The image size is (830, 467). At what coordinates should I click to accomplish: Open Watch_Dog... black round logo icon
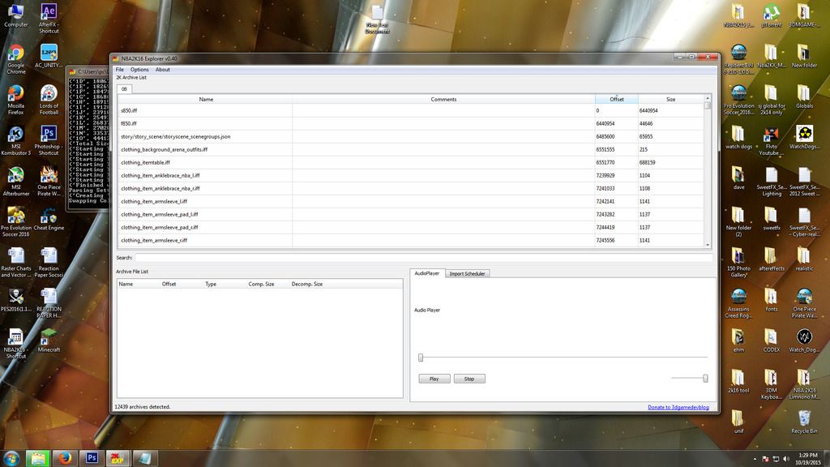click(804, 341)
